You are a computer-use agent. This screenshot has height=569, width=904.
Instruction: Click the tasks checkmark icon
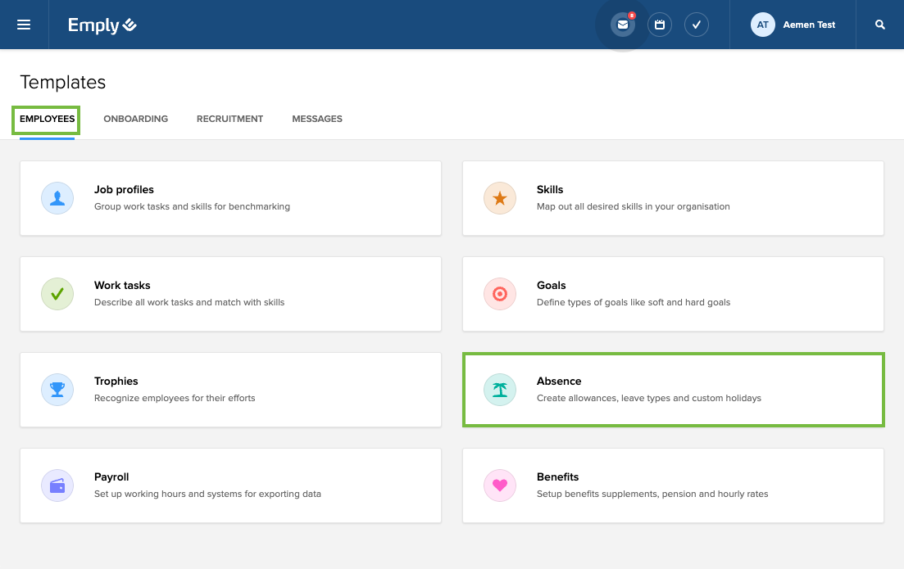pos(697,25)
